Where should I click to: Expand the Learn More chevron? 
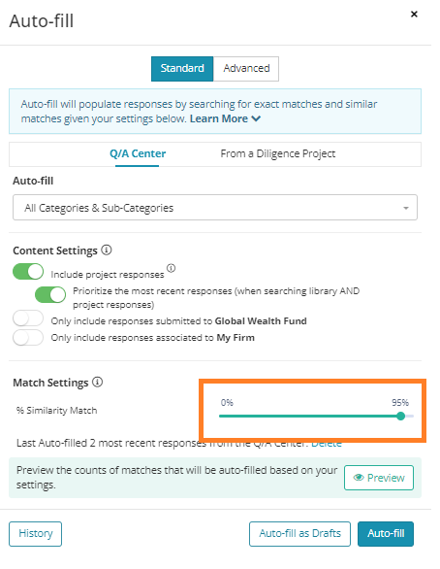tap(256, 118)
